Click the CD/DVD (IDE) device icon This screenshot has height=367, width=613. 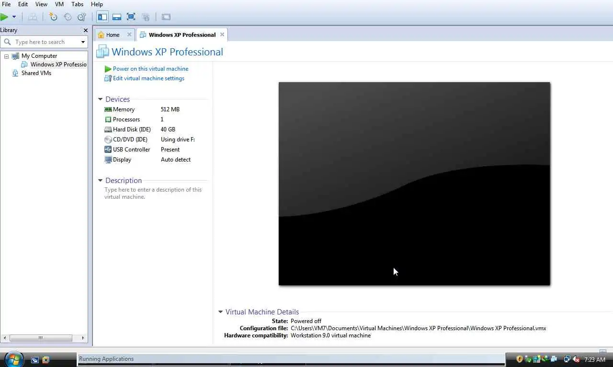(108, 140)
